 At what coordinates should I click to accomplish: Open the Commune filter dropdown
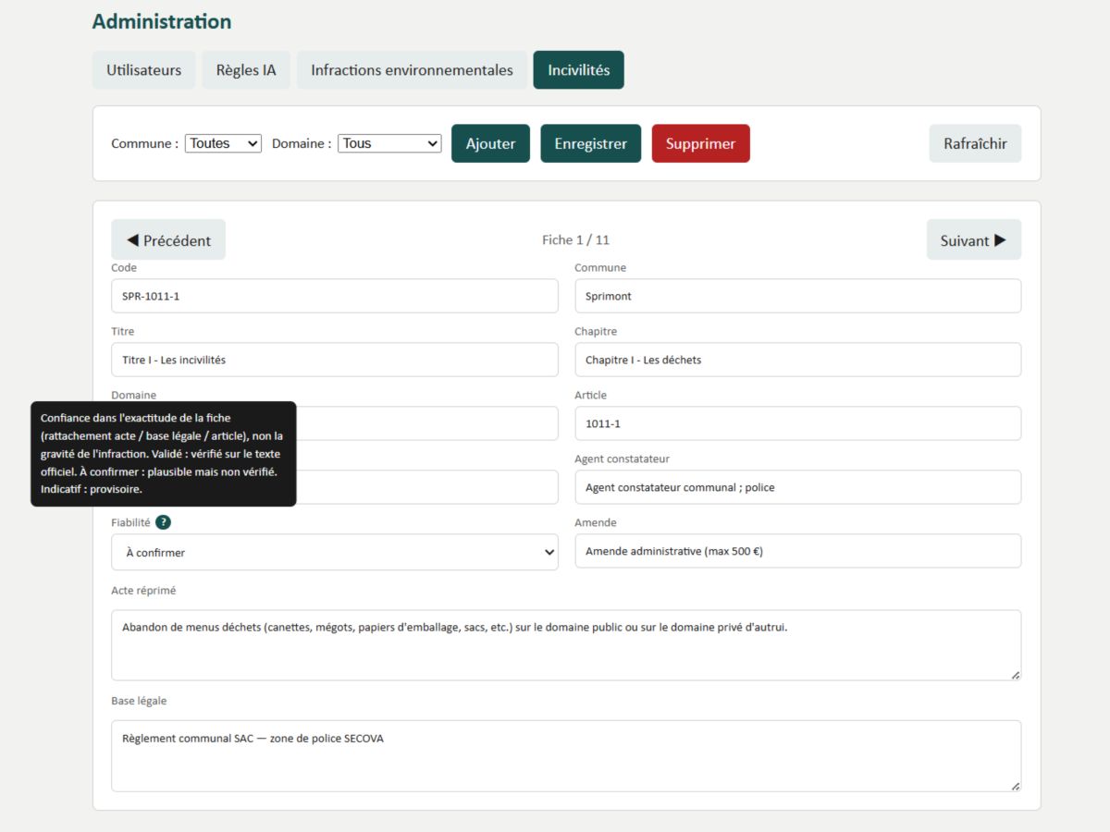(x=223, y=143)
